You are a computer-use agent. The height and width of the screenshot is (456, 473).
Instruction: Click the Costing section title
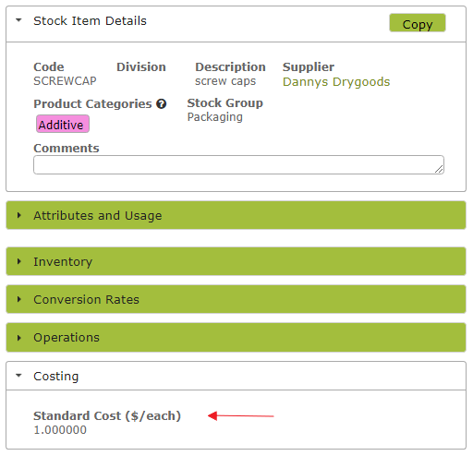point(56,377)
